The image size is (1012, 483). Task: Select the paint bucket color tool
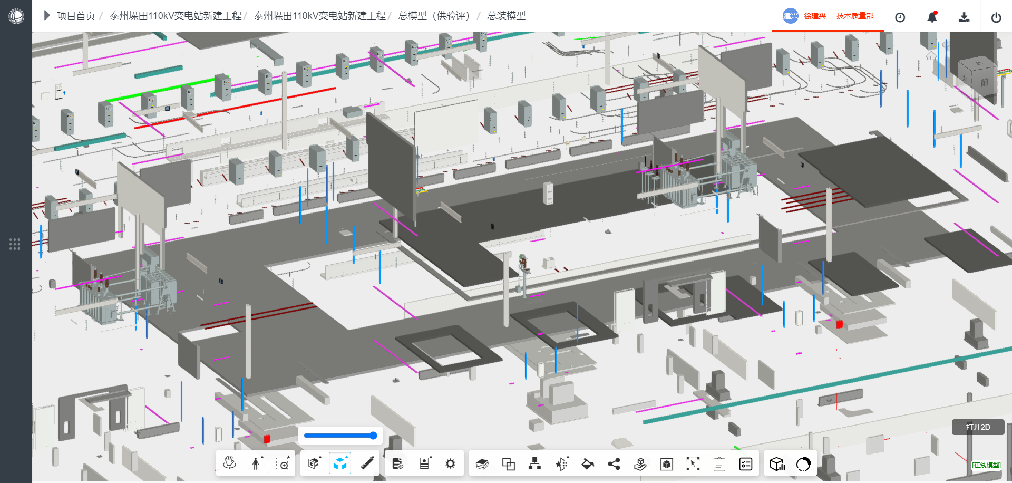tap(587, 464)
